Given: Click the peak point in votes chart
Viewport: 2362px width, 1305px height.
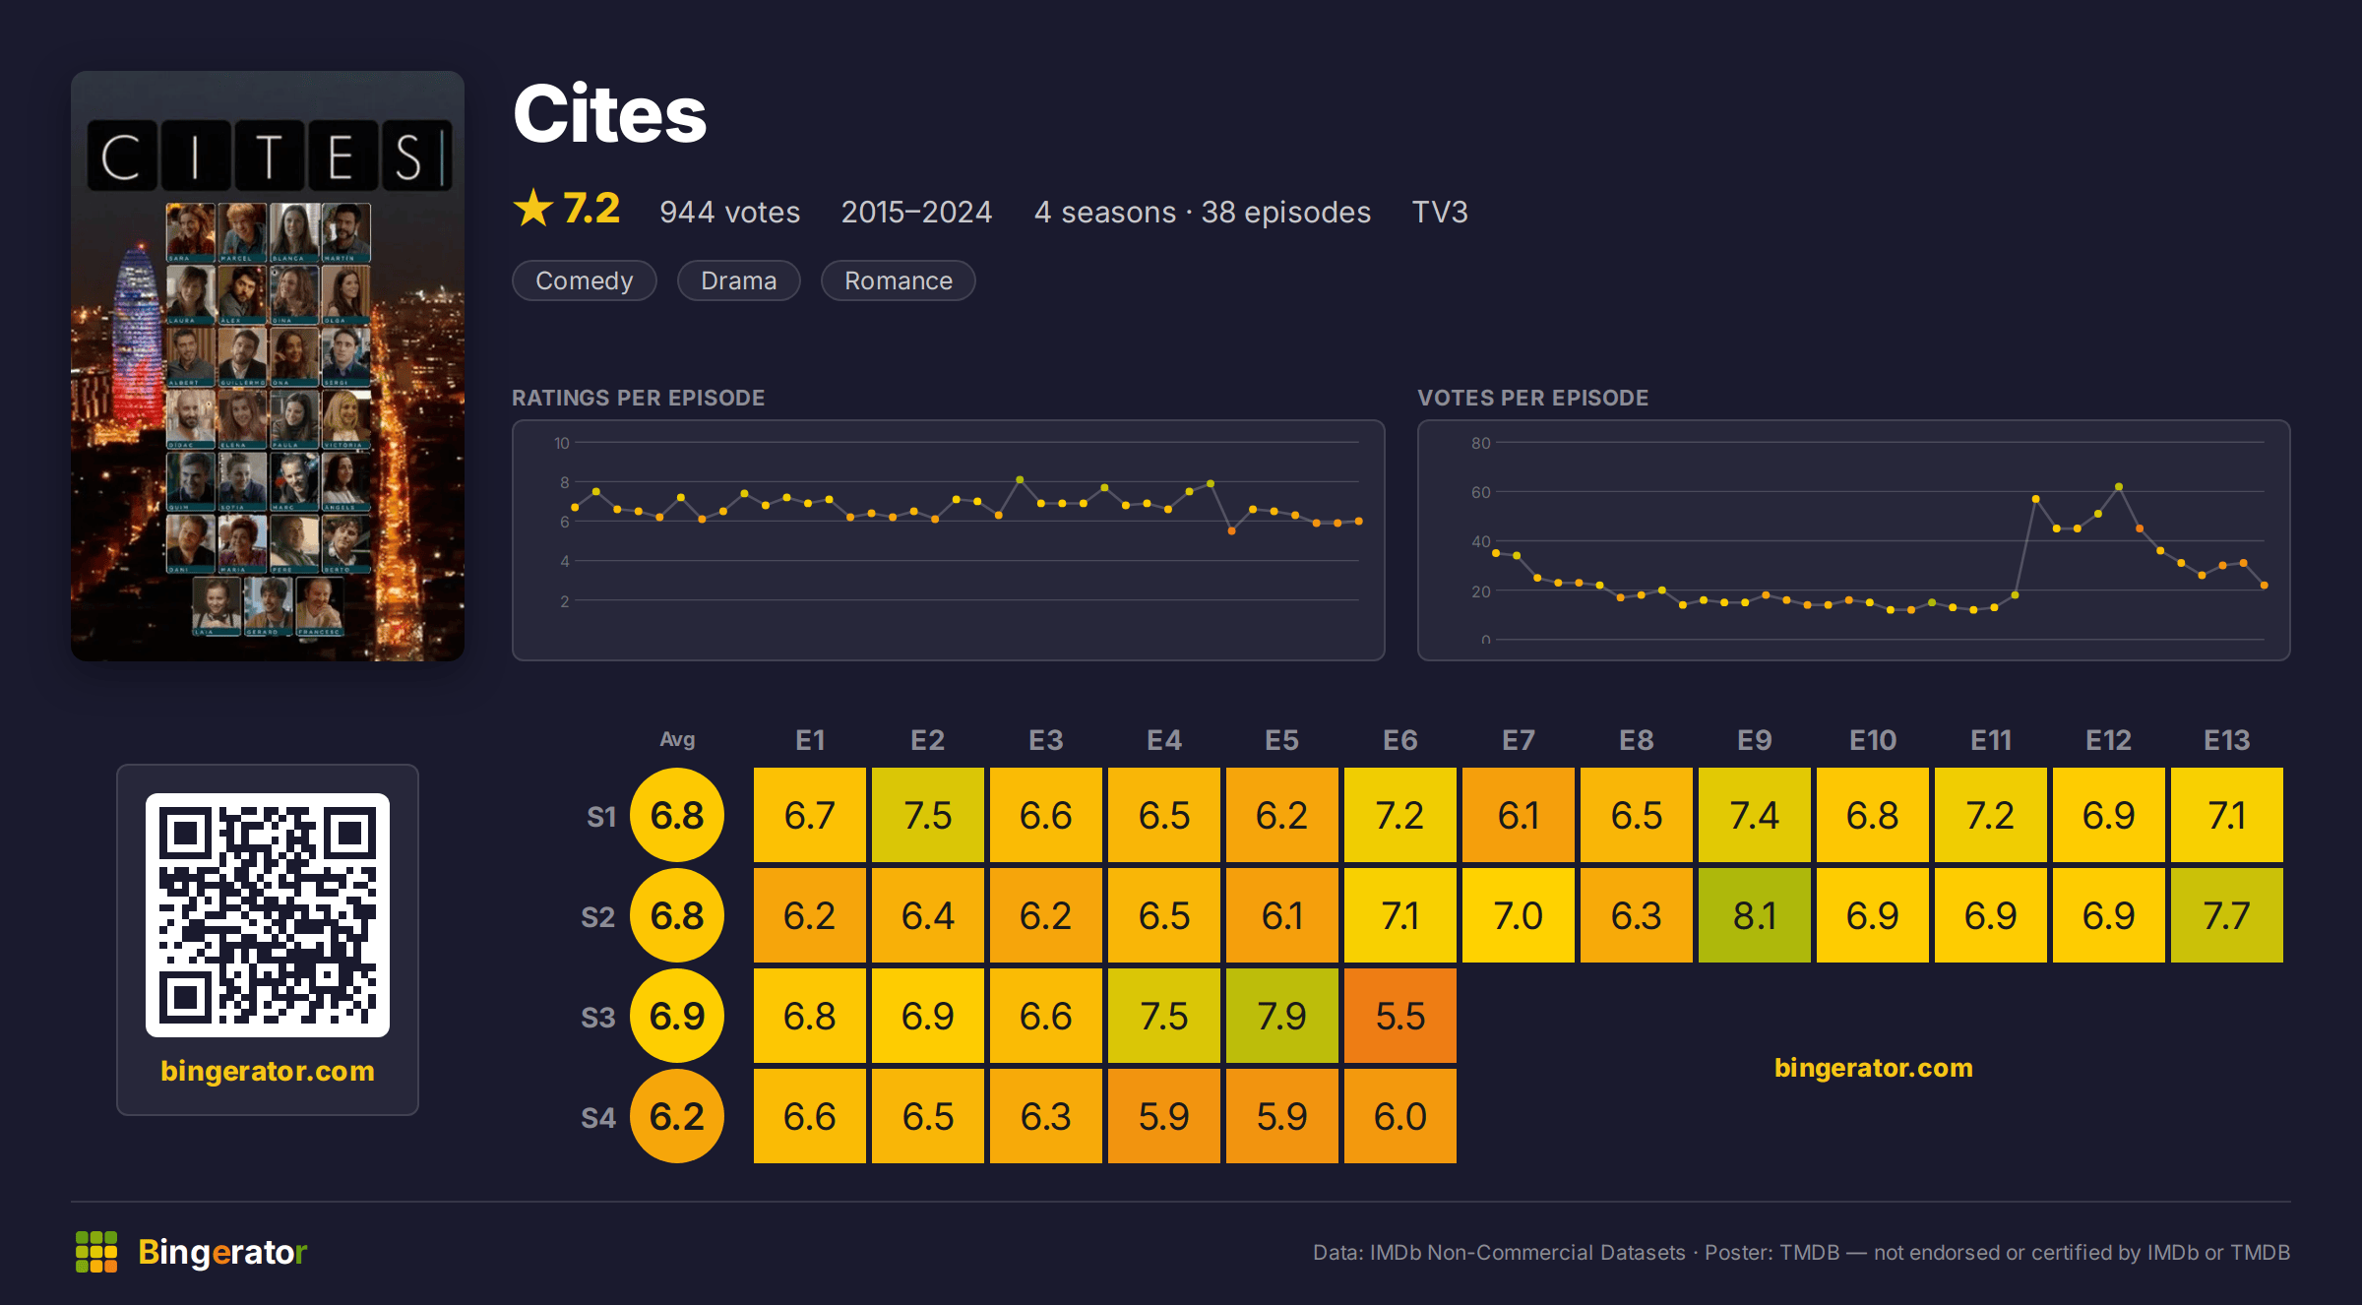Looking at the screenshot, I should coord(2119,486).
